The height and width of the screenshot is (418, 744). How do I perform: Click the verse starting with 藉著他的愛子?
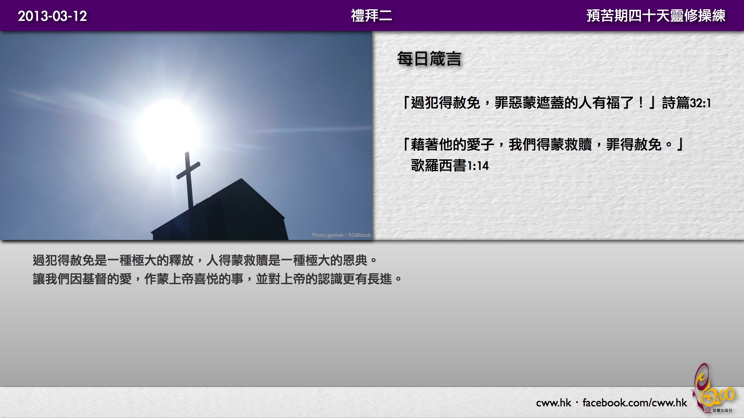[542, 145]
